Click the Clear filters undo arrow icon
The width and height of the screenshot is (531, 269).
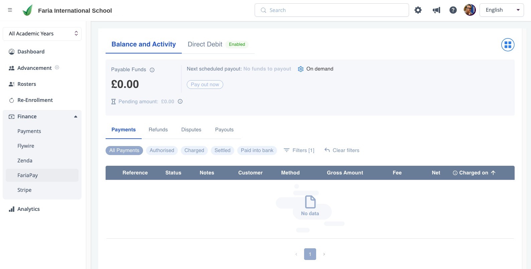327,150
